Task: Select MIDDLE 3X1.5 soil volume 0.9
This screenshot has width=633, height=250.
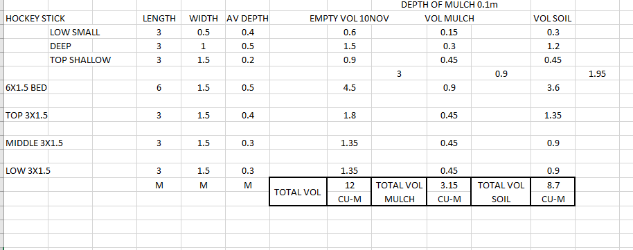Action: pyautogui.click(x=553, y=143)
